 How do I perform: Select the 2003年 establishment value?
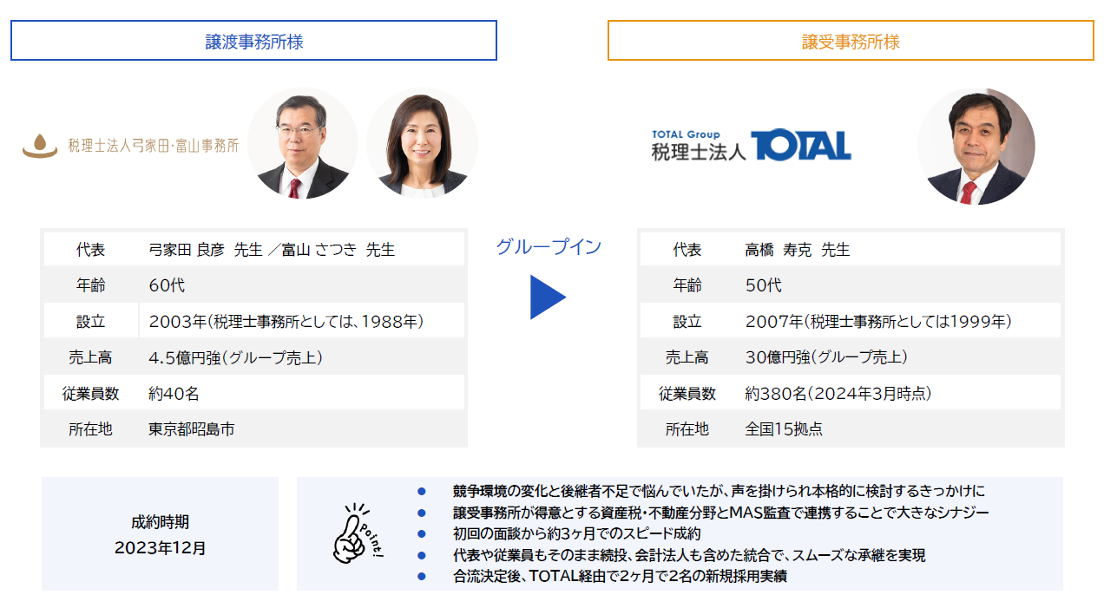click(286, 322)
